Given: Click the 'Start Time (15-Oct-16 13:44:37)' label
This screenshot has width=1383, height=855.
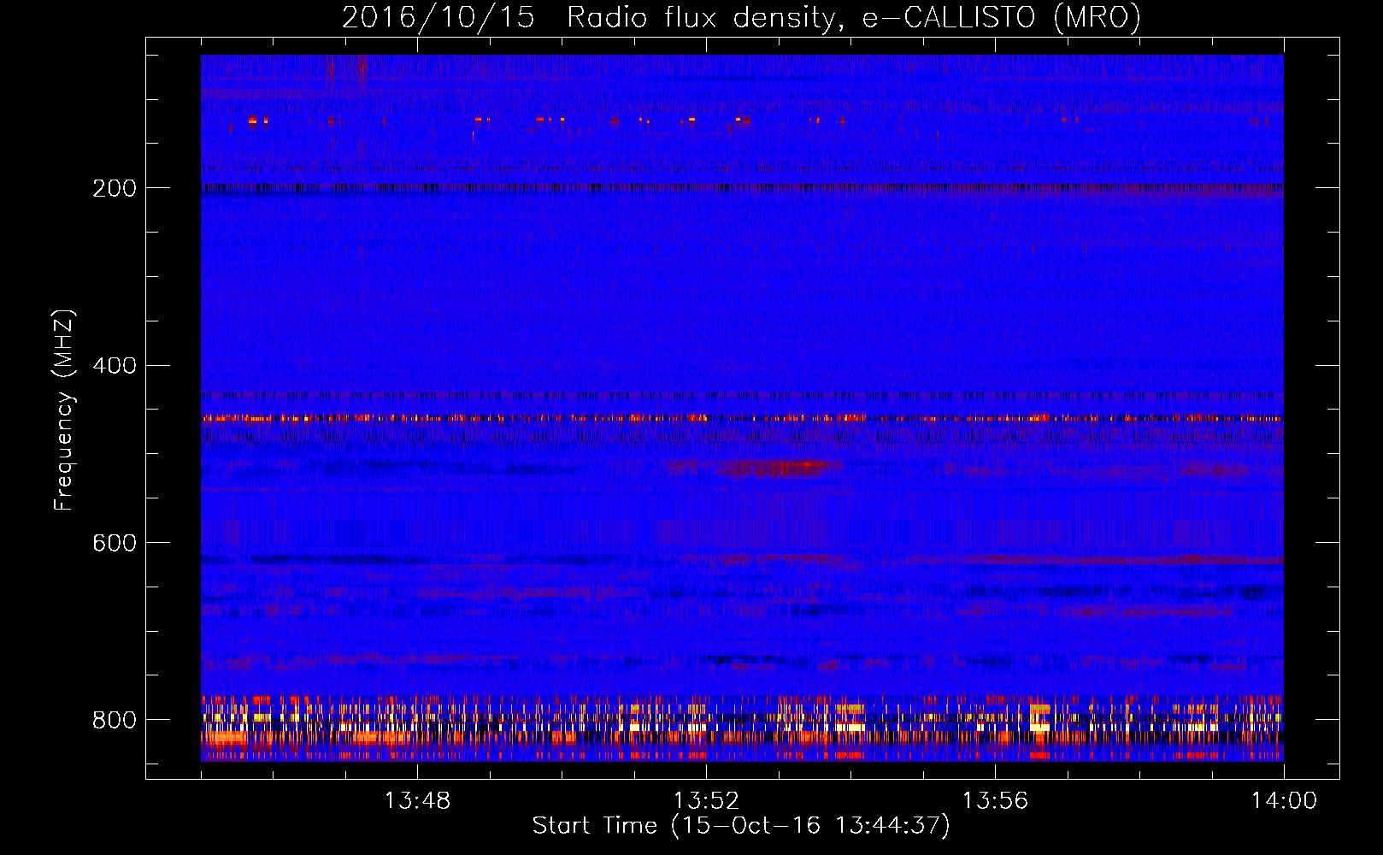Looking at the screenshot, I should [x=741, y=826].
